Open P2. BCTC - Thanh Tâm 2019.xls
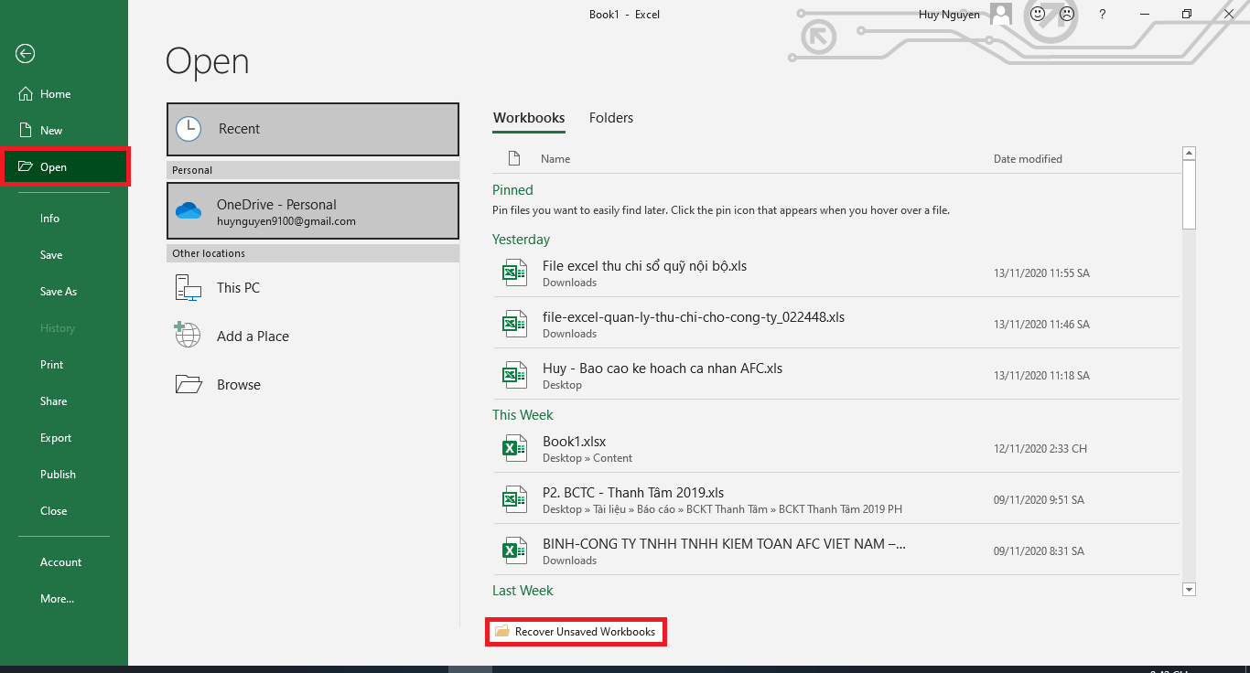The height and width of the screenshot is (673, 1250). pyautogui.click(x=633, y=493)
